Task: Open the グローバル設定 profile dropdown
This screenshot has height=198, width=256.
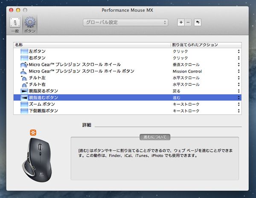Action: [125, 22]
